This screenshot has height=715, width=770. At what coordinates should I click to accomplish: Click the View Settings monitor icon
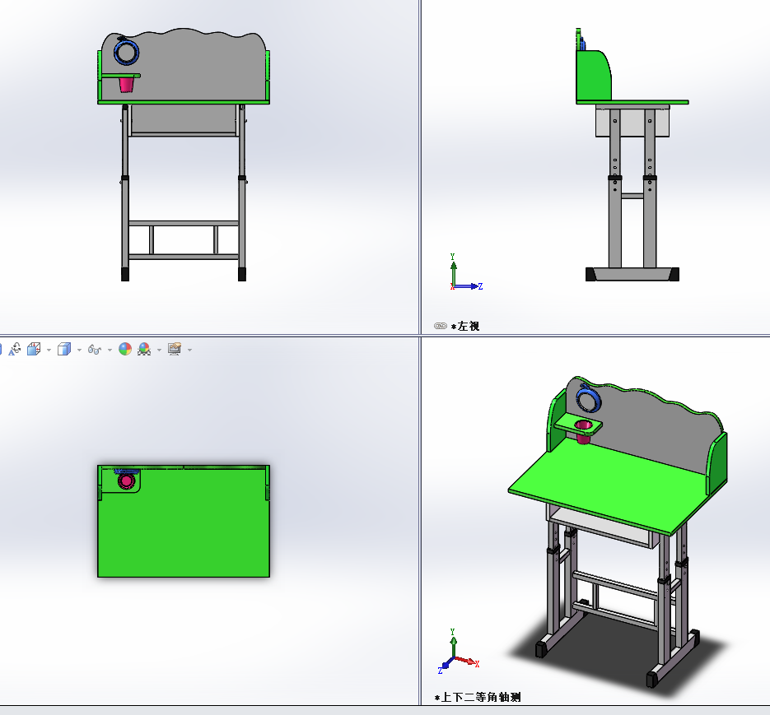point(175,349)
